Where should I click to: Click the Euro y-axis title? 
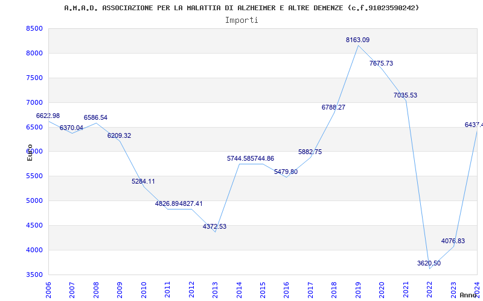(x=30, y=152)
